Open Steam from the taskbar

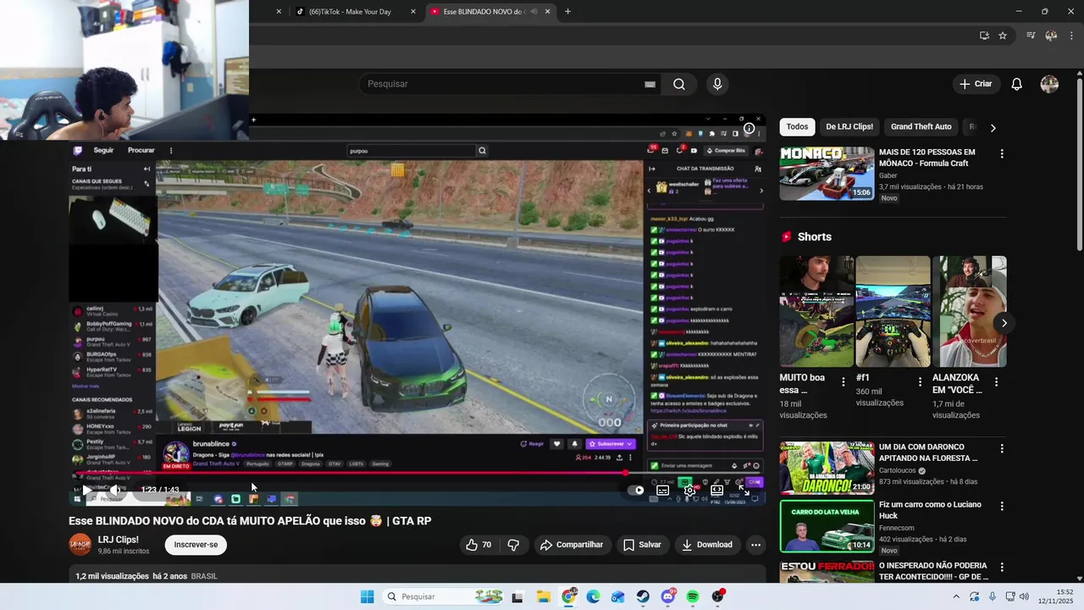[643, 596]
